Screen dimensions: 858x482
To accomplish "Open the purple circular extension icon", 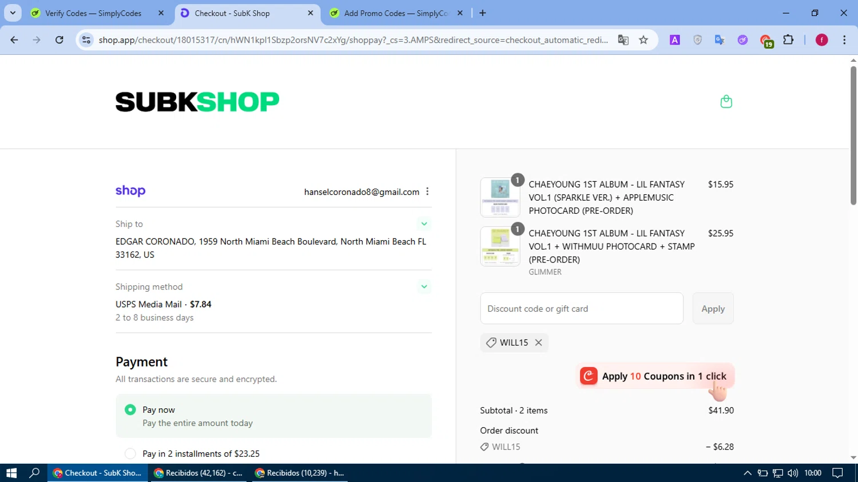I will tap(742, 40).
